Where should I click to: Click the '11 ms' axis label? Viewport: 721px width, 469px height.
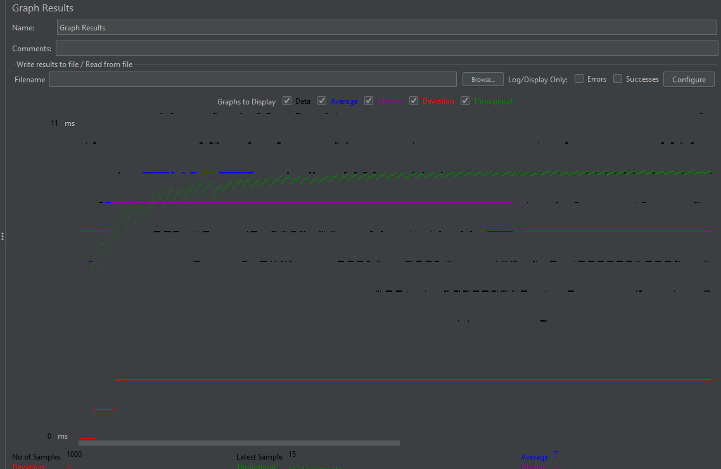(63, 123)
